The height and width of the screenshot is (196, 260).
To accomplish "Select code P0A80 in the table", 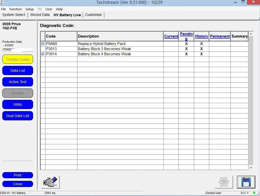I will click(x=51, y=44).
